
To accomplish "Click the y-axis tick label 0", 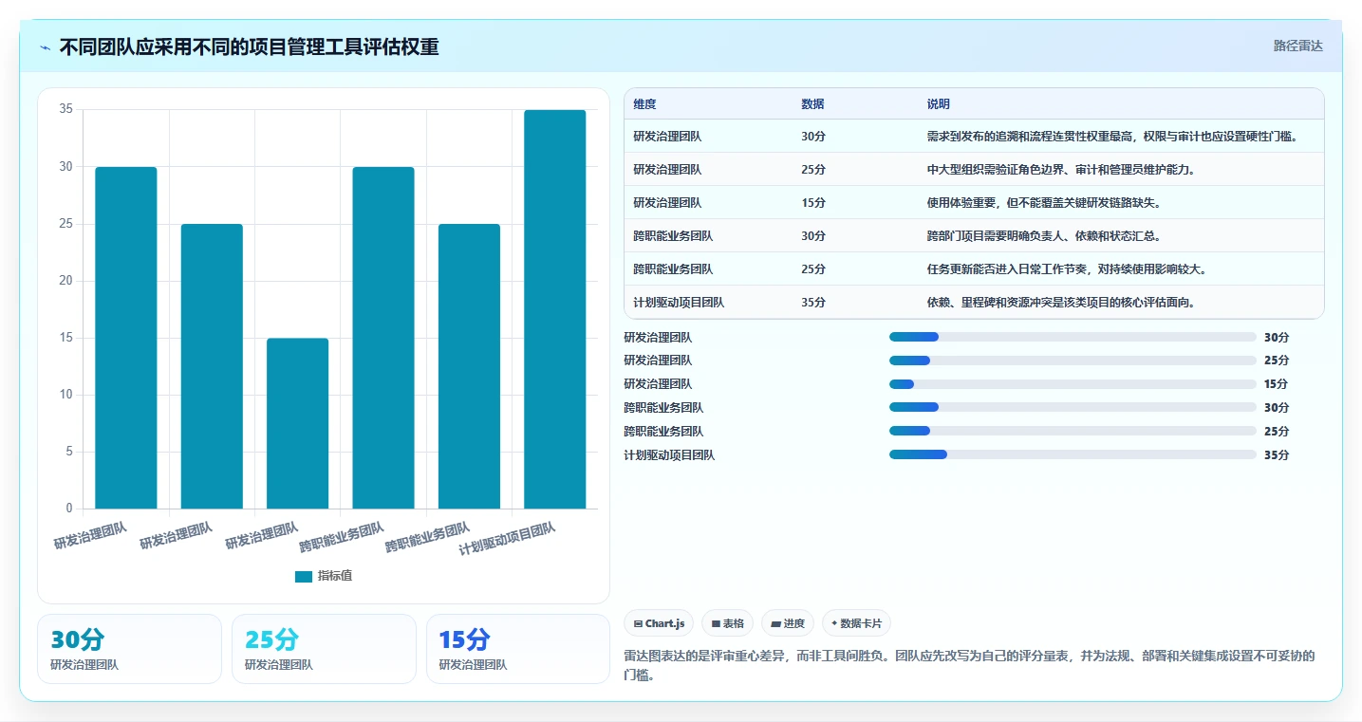I will click(69, 509).
